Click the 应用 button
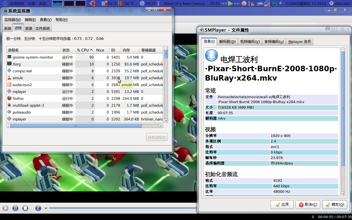The height and width of the screenshot is (220, 352). [282, 204]
